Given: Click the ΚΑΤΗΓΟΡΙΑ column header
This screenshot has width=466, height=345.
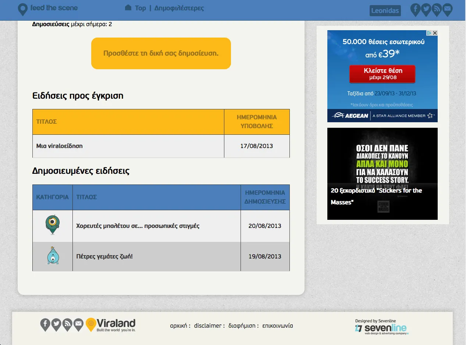Looking at the screenshot, I should 53,197.
